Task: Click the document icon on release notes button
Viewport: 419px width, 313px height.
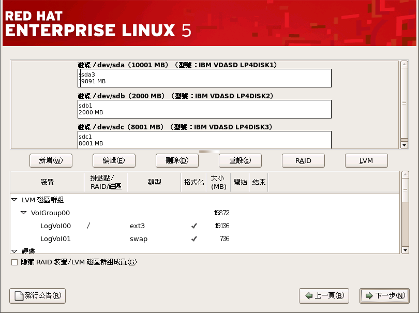Action: point(19,295)
